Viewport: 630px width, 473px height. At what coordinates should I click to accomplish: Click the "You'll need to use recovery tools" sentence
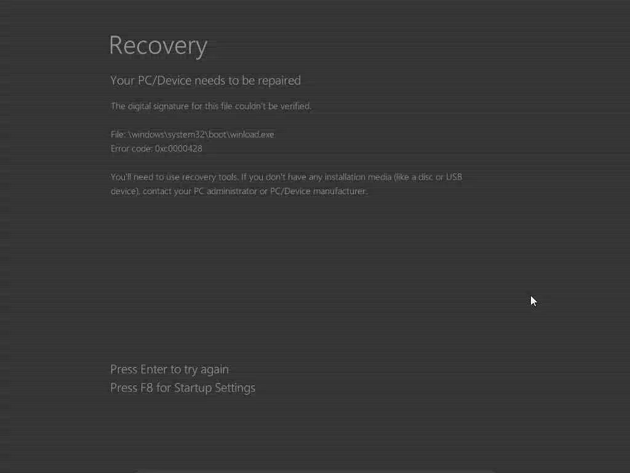click(x=174, y=177)
